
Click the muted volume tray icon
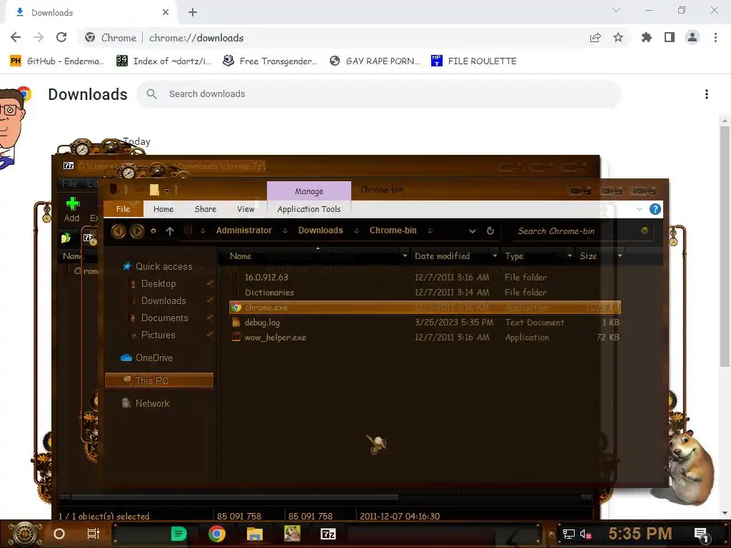tap(585, 534)
